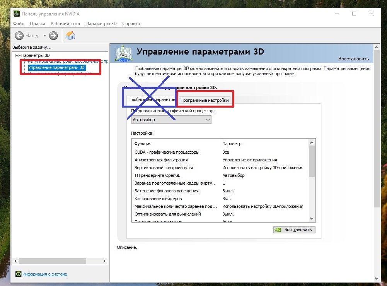Select the ГП рендеринга OpenGL row
Viewport: 387px width, 286px height.
coord(220,175)
